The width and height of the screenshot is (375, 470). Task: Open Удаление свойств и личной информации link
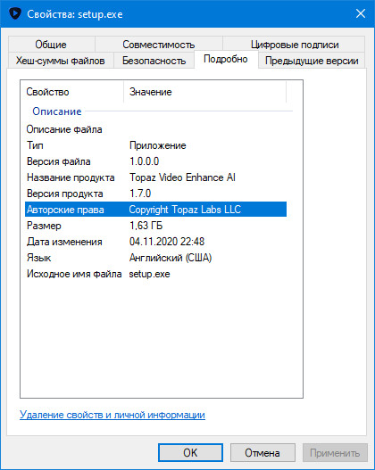coord(112,415)
